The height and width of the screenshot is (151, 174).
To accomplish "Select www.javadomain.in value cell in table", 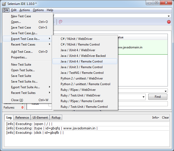I will [143, 47].
